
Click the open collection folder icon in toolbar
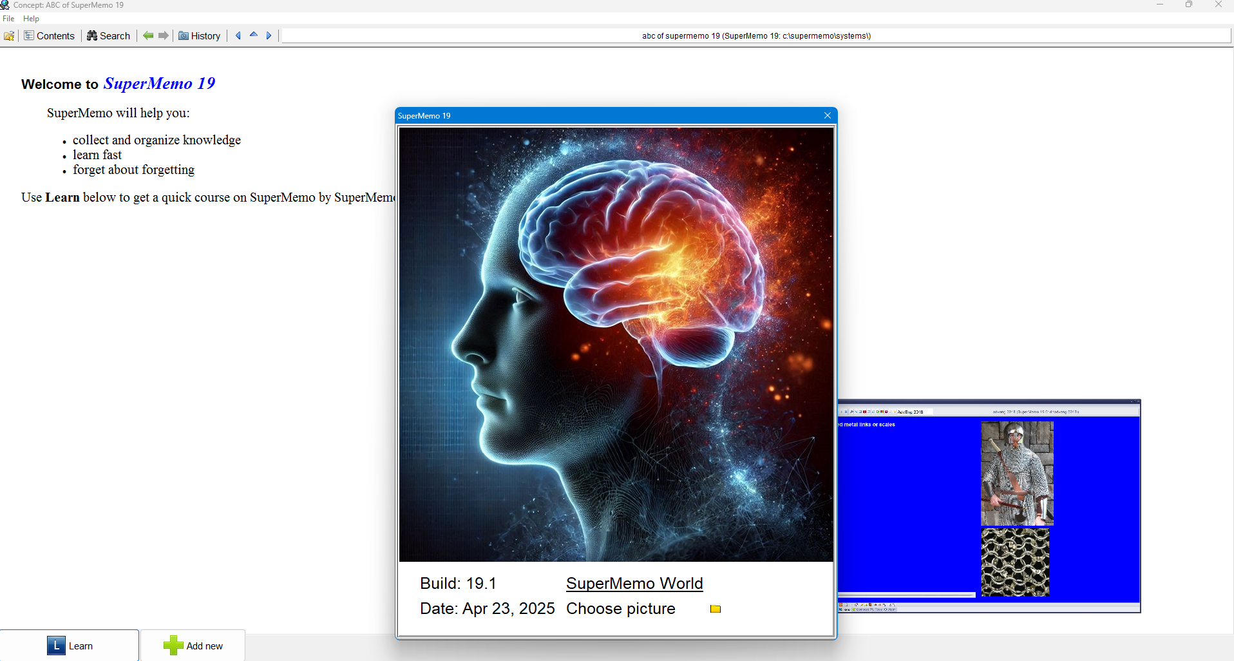pyautogui.click(x=9, y=35)
